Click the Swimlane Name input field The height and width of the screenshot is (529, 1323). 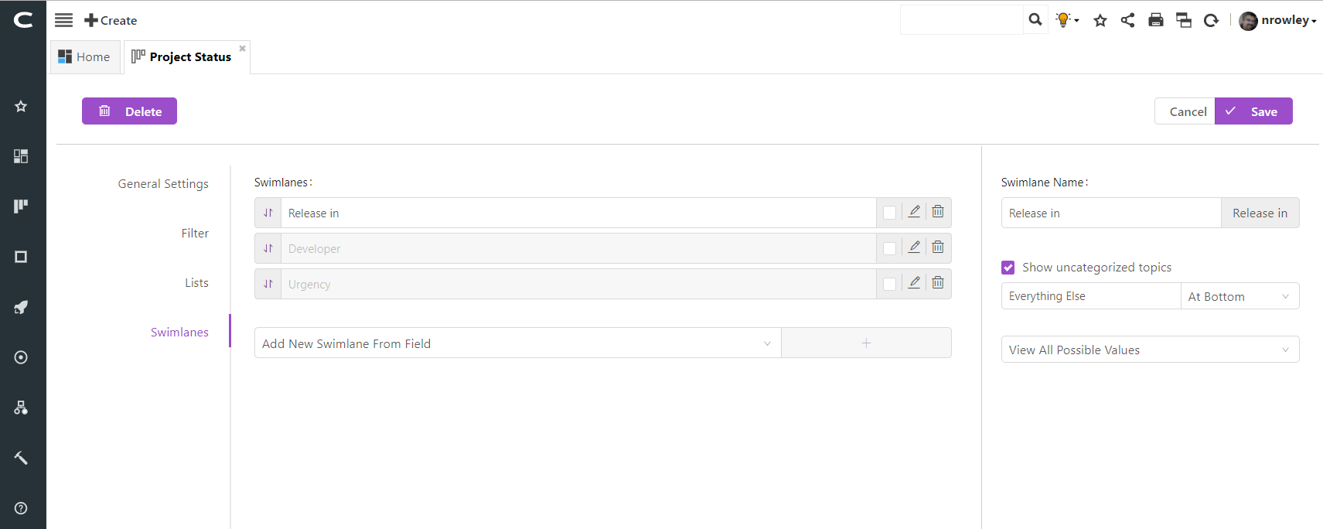pyautogui.click(x=1111, y=213)
